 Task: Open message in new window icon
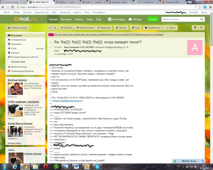(x=202, y=28)
